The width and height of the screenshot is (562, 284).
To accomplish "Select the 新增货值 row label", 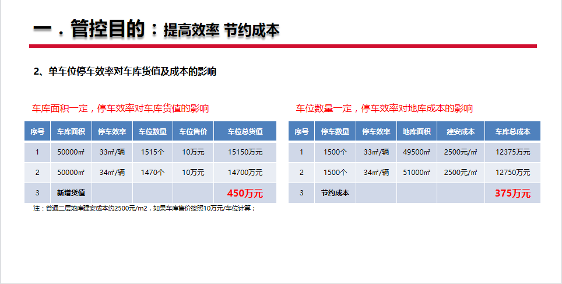I will pos(71,193).
